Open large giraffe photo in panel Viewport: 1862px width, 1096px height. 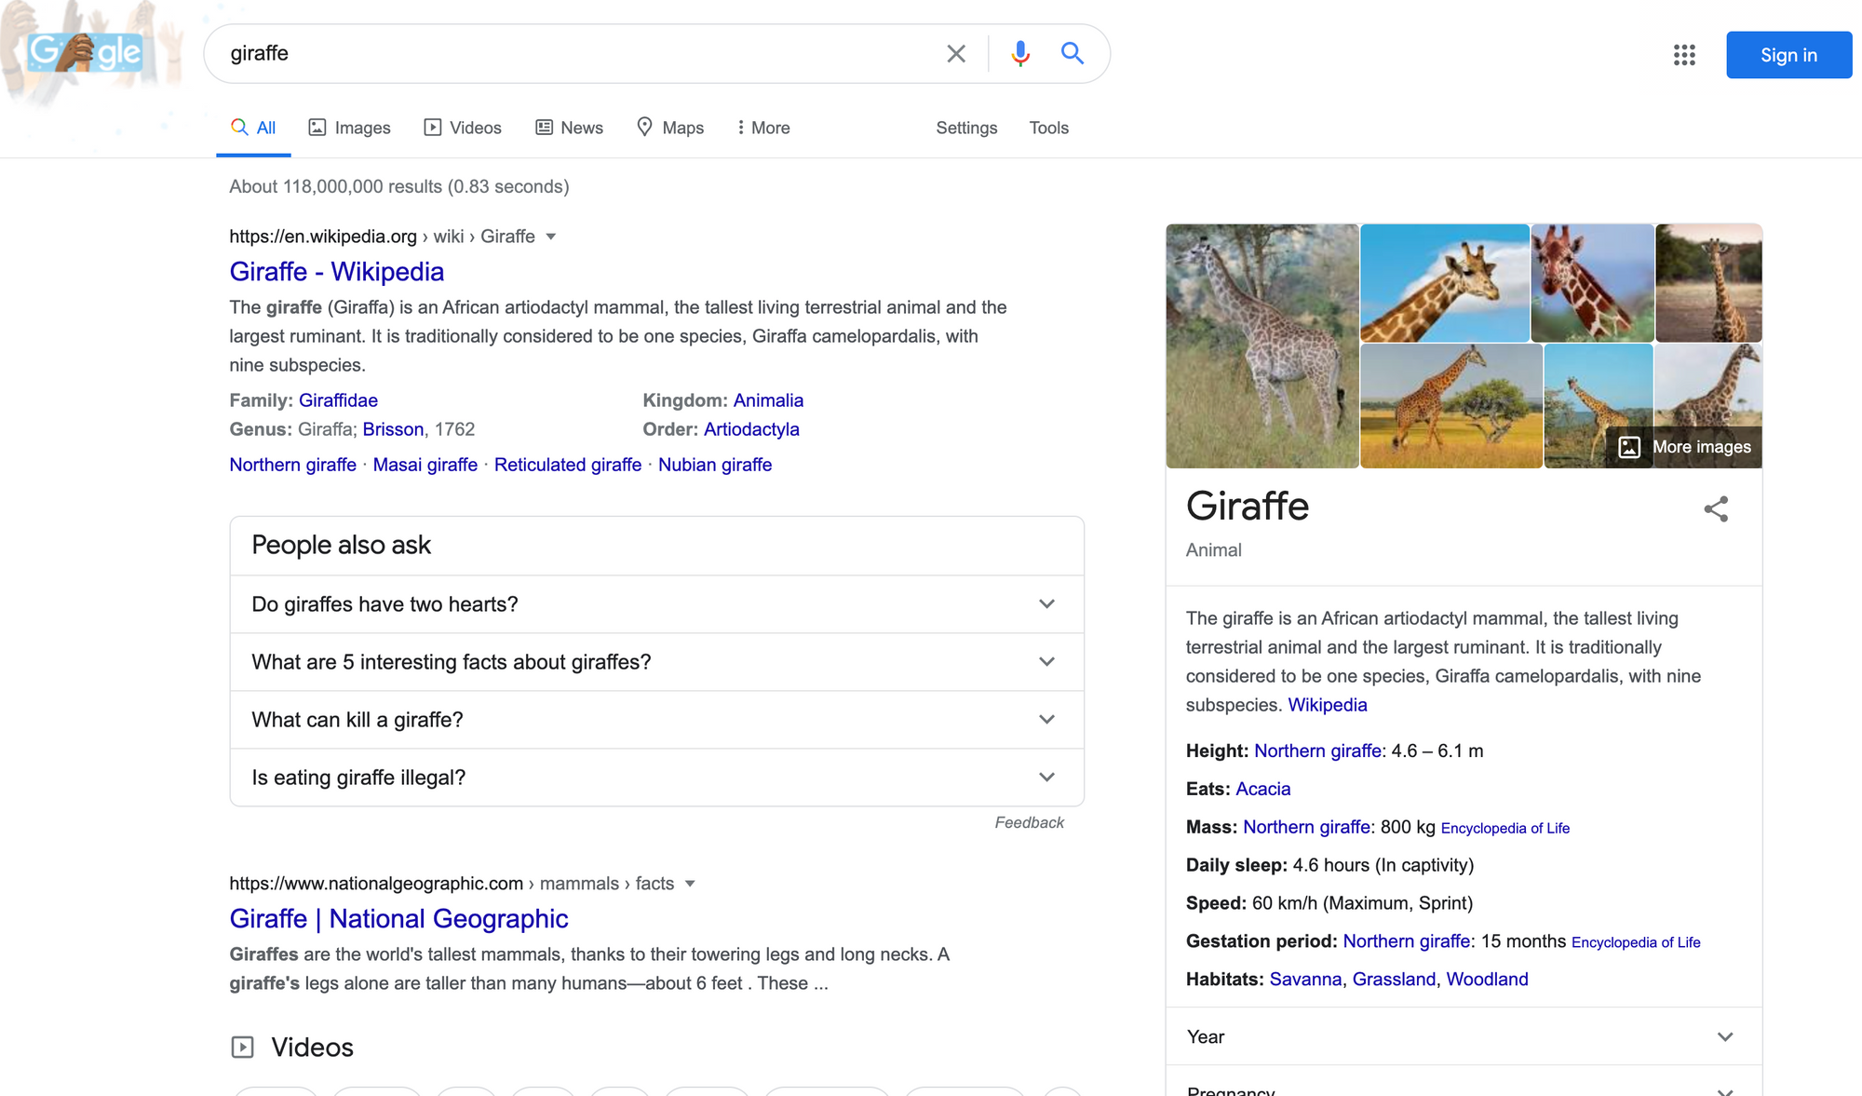click(1262, 345)
